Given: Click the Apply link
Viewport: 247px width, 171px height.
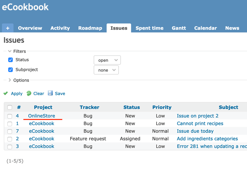Looking at the screenshot, I should (x=17, y=94).
